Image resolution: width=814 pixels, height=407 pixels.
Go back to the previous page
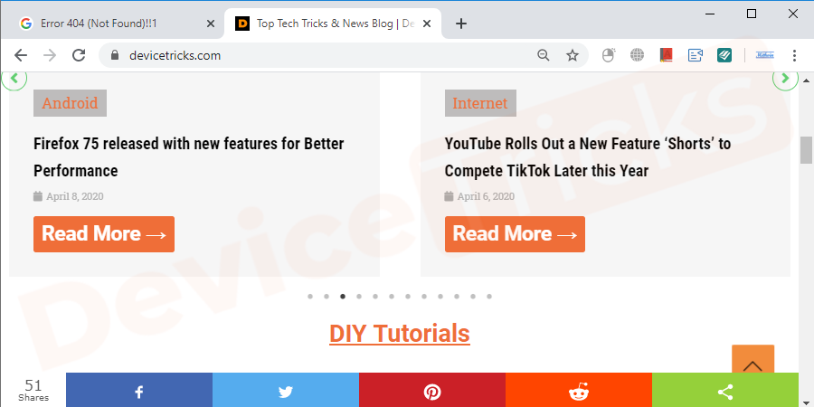20,55
